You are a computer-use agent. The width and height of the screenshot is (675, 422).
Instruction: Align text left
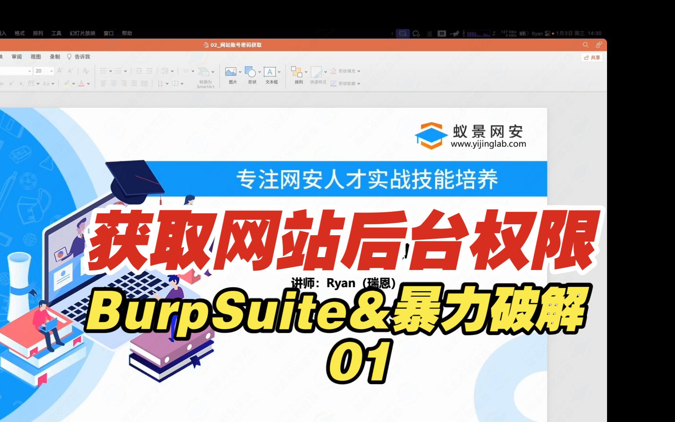[104, 83]
